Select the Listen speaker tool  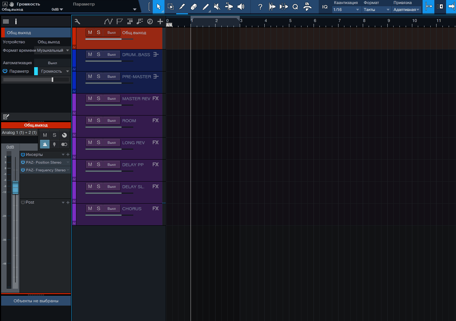click(241, 7)
